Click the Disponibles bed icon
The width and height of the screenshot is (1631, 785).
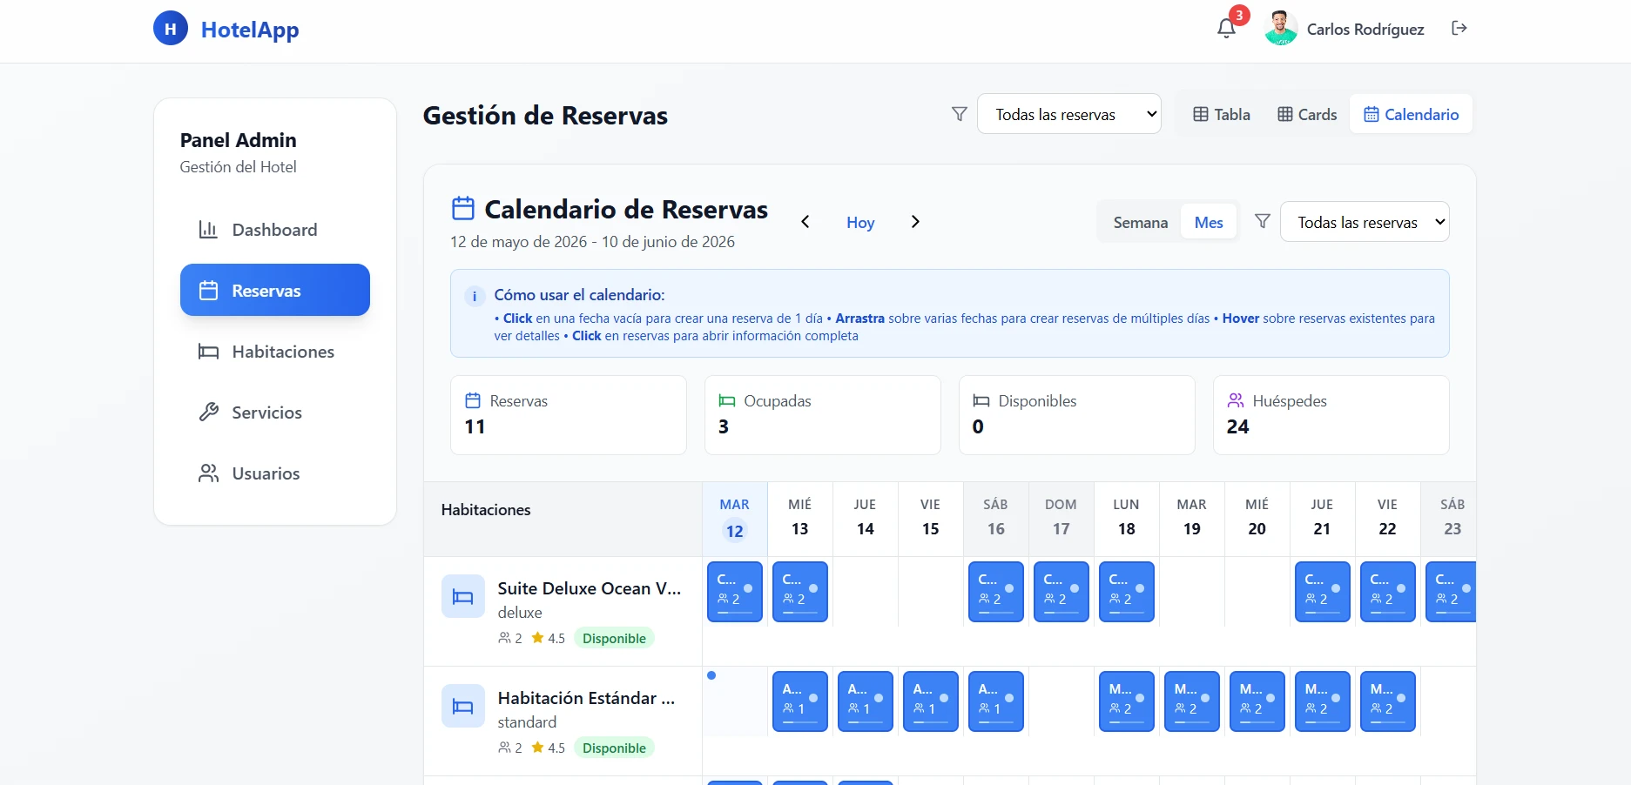click(x=981, y=400)
